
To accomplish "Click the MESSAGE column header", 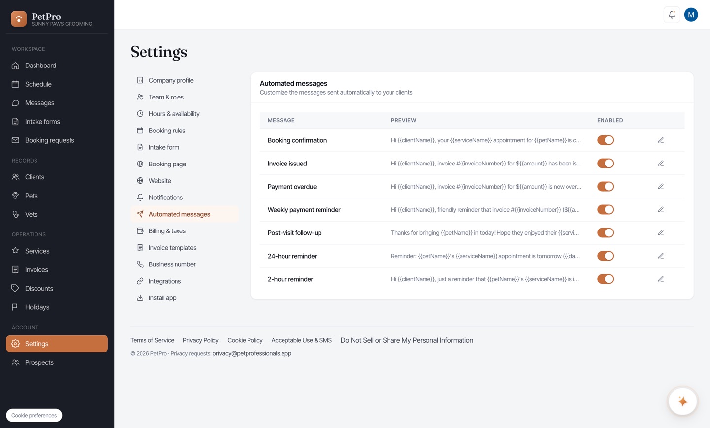I will click(281, 120).
